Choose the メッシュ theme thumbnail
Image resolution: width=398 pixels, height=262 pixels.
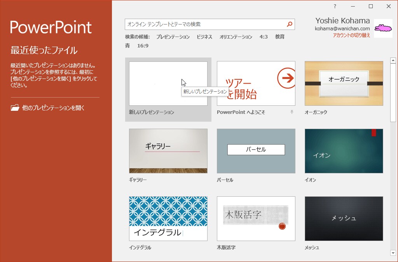pos(344,218)
